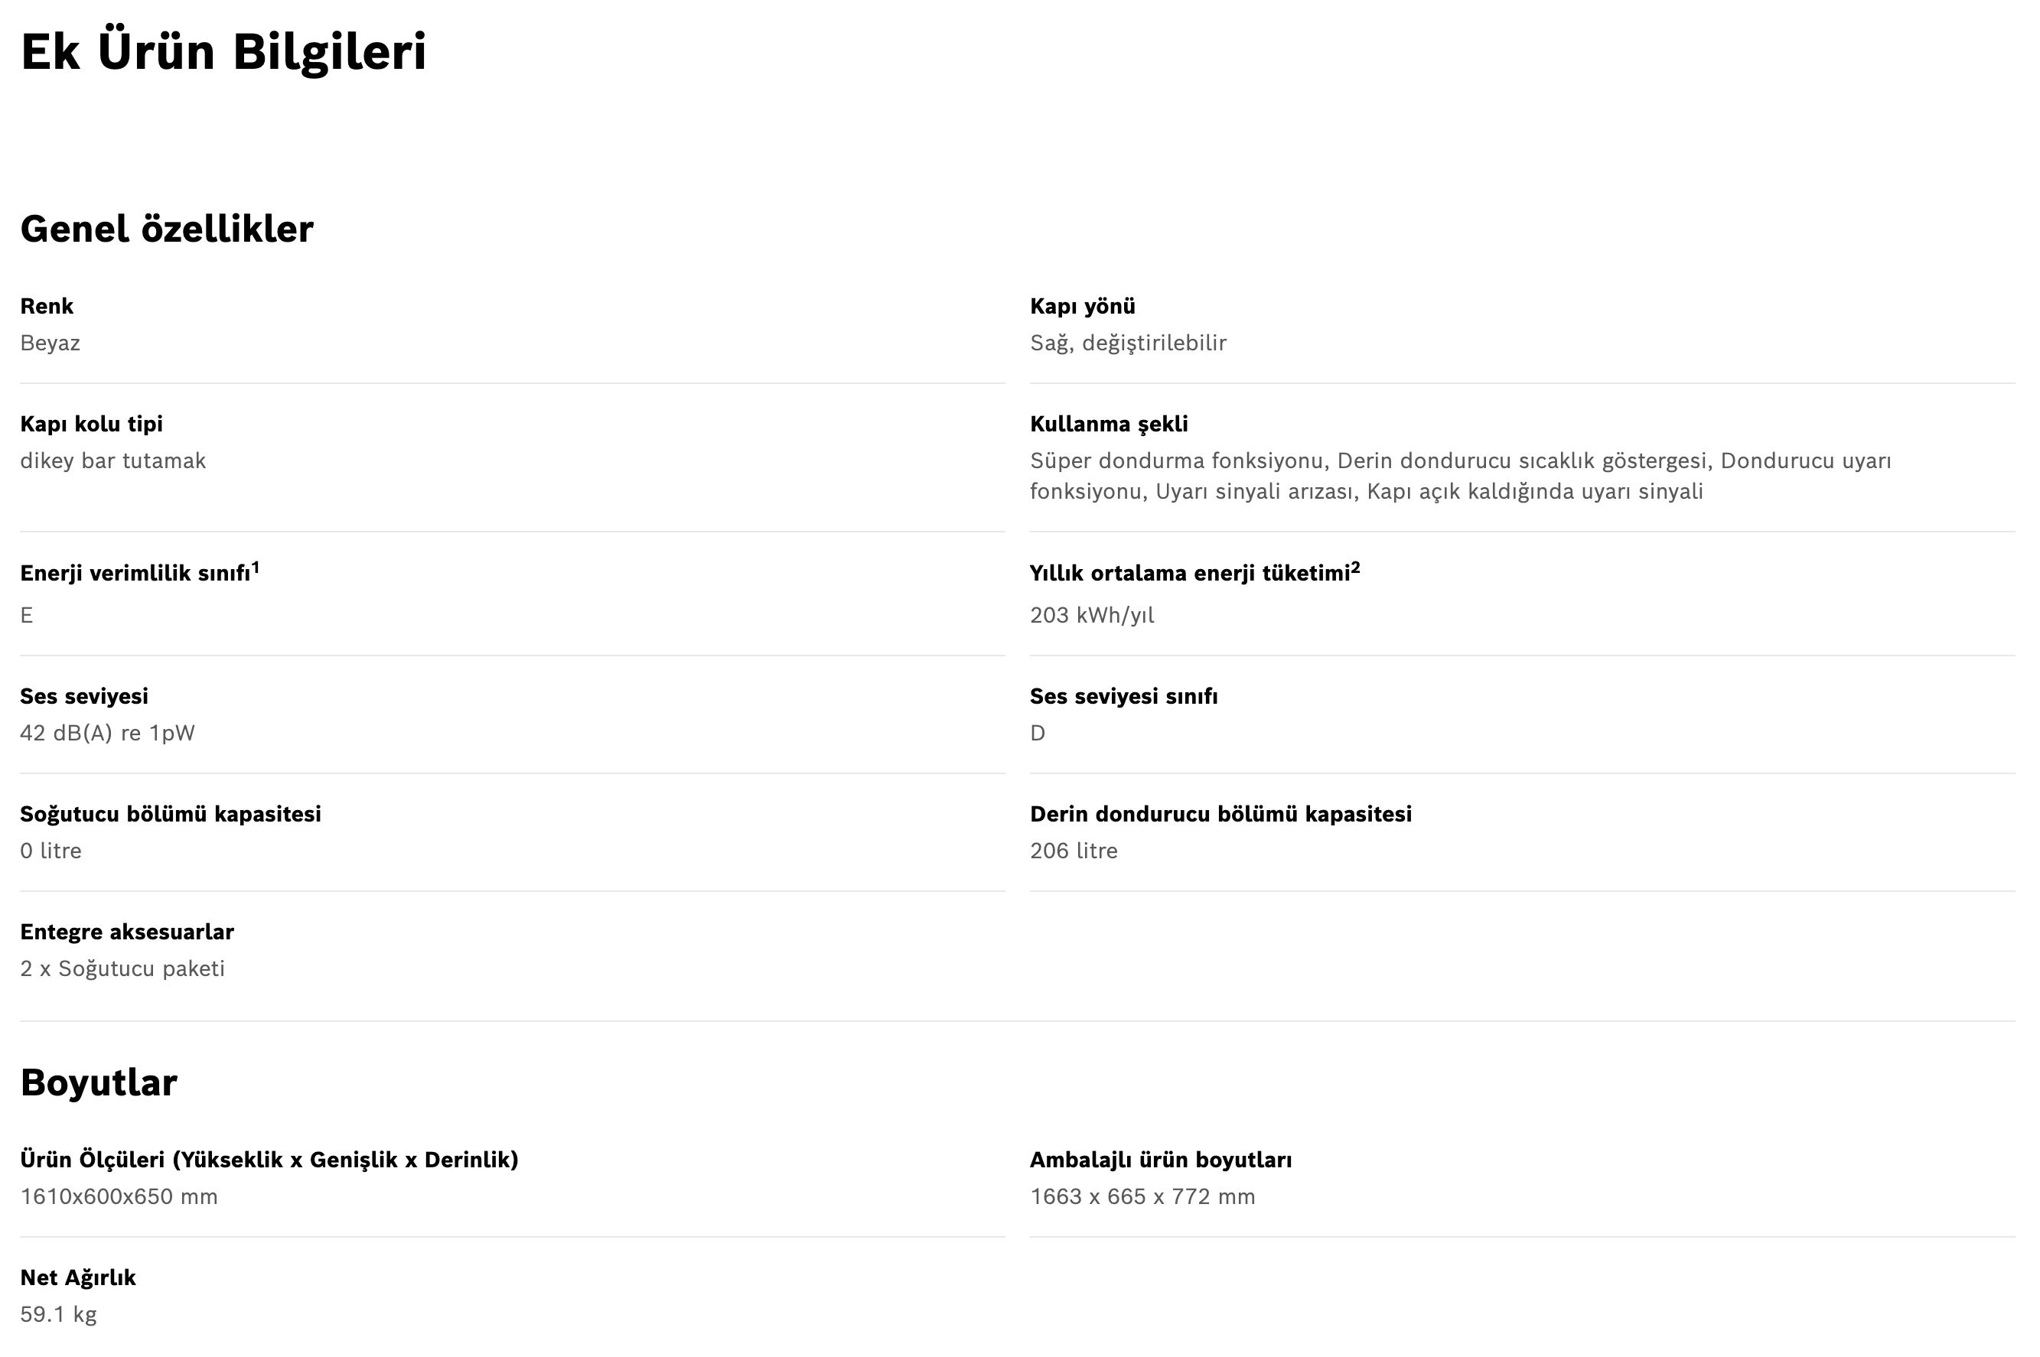Click the Net Ağırlık value 59.1 kg
The image size is (2040, 1357).
pyautogui.click(x=58, y=1315)
